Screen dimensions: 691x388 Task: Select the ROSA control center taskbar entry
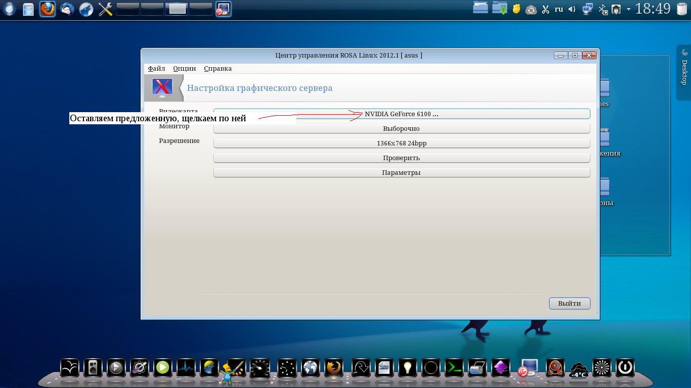click(x=223, y=9)
